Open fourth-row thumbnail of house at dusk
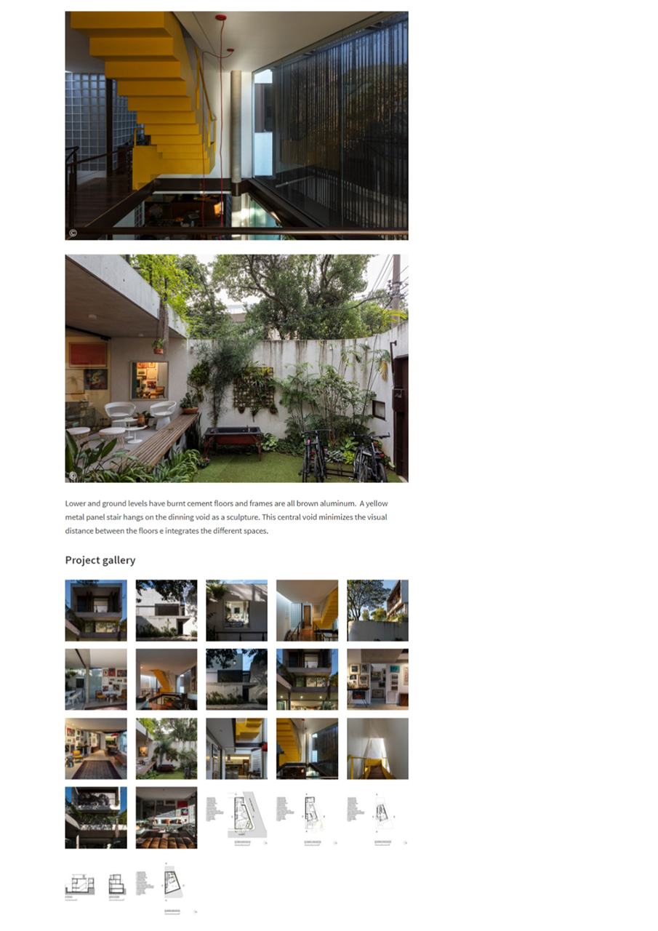 [x=96, y=818]
